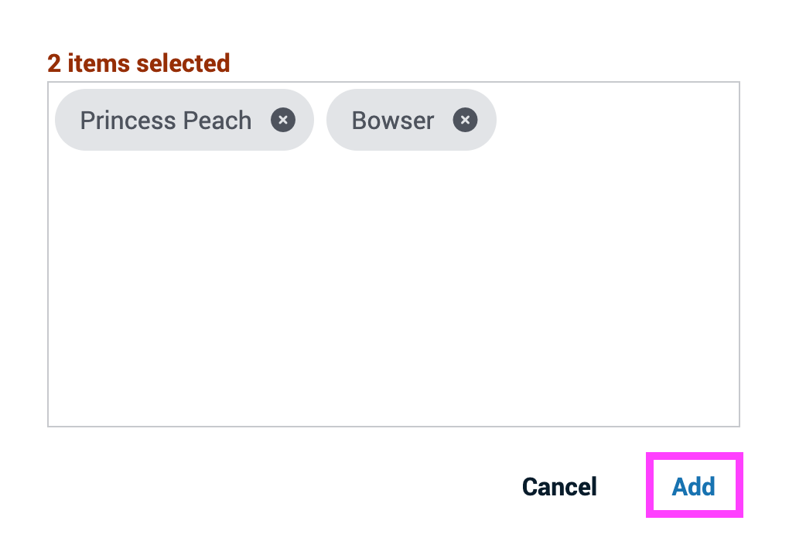The width and height of the screenshot is (789, 541).
Task: Delete the Princess Peach tag via its remove icon
Action: pos(283,120)
